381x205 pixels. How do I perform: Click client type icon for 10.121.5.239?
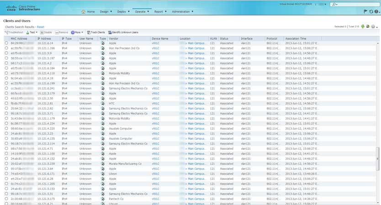[x=103, y=164]
